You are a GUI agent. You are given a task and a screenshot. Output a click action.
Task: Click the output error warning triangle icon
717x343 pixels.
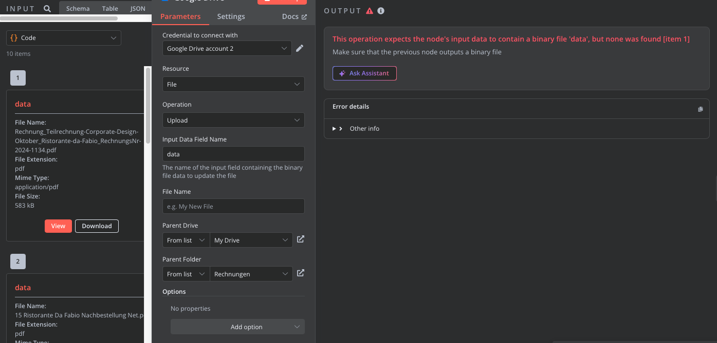tap(370, 11)
